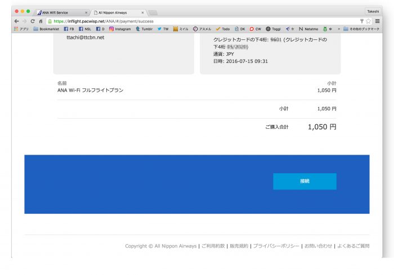Go to the browser home page
The width and height of the screenshot is (394, 275).
pos(41,21)
